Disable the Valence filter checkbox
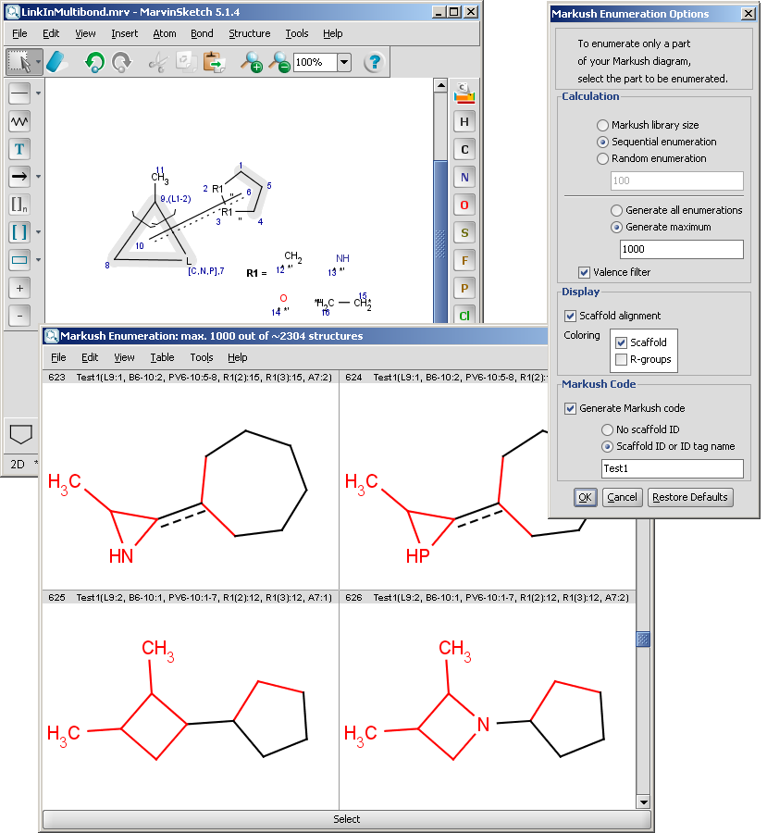 tap(585, 272)
